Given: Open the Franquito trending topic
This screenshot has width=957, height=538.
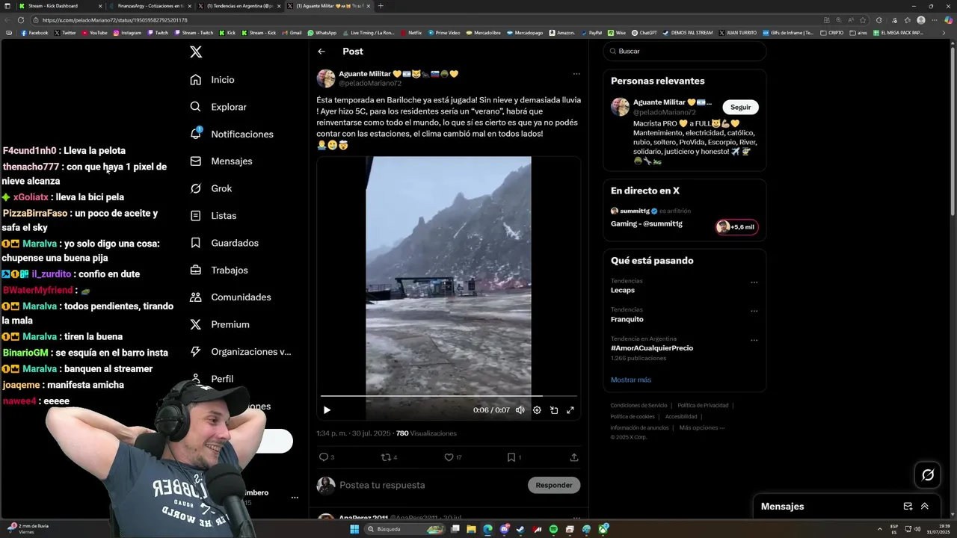Looking at the screenshot, I should [x=627, y=319].
